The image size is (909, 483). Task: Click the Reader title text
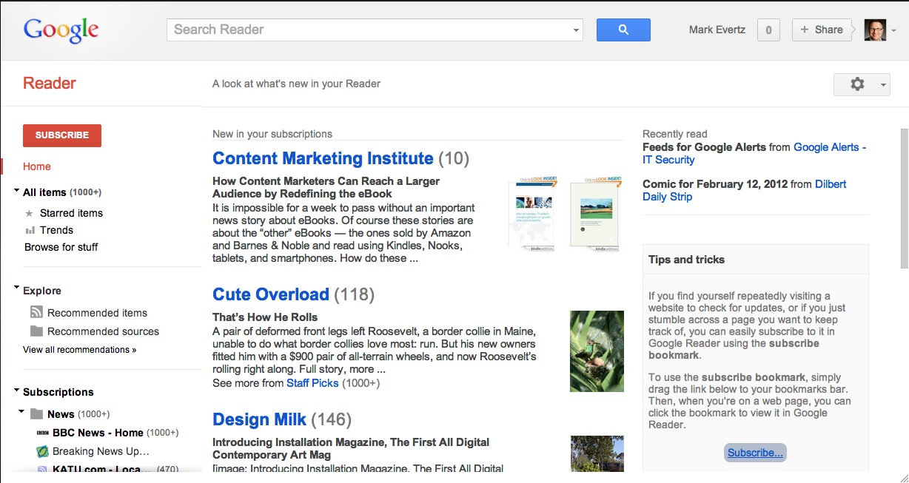tap(50, 83)
